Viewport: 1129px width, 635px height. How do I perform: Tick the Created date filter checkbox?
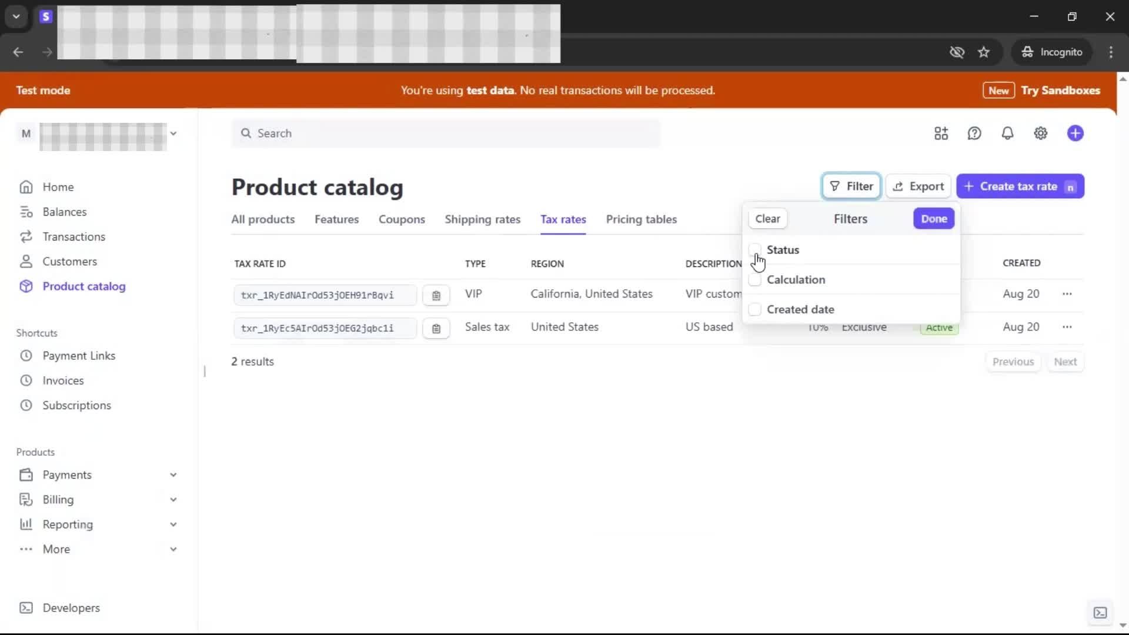754,309
